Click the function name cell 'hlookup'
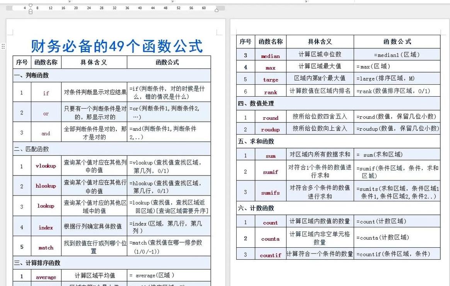Image resolution: width=450 pixels, height=286 pixels. pos(46,186)
